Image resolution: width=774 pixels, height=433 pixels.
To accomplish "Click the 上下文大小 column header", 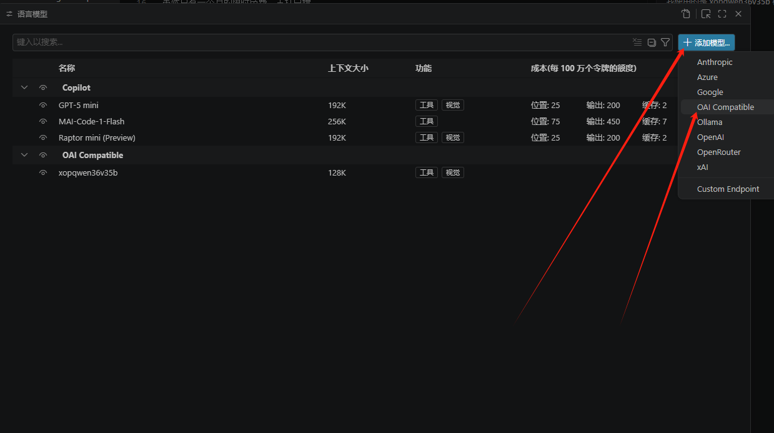I will click(348, 68).
